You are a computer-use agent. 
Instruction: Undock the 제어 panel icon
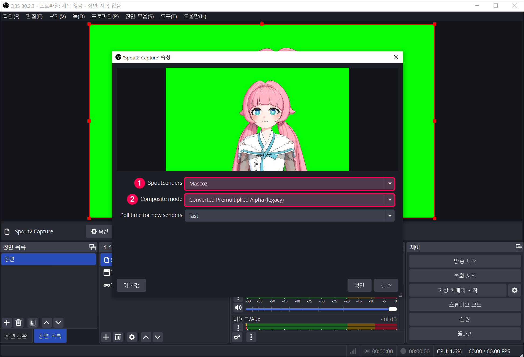point(519,247)
